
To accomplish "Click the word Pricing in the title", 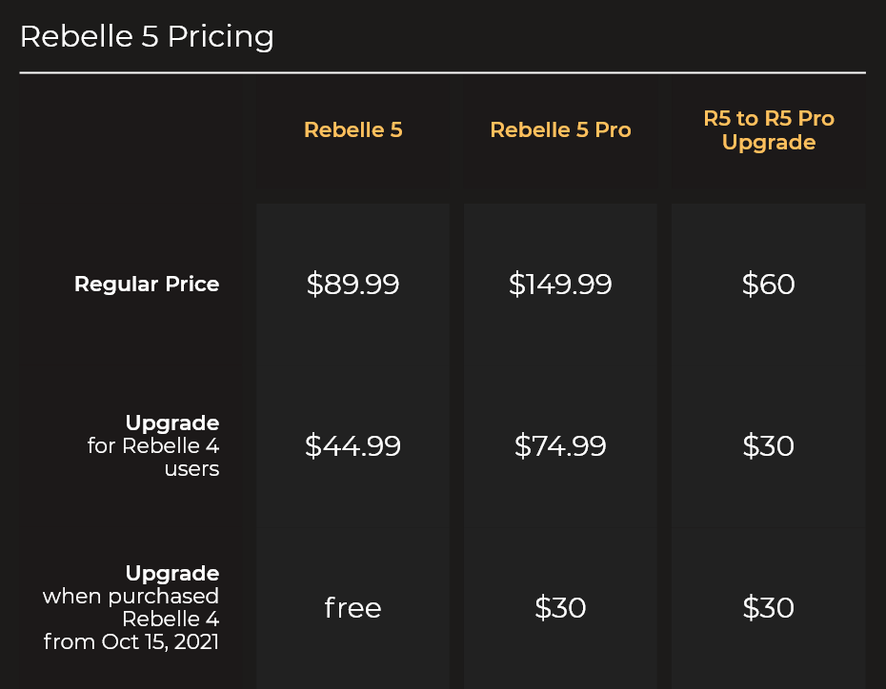I will coord(221,37).
